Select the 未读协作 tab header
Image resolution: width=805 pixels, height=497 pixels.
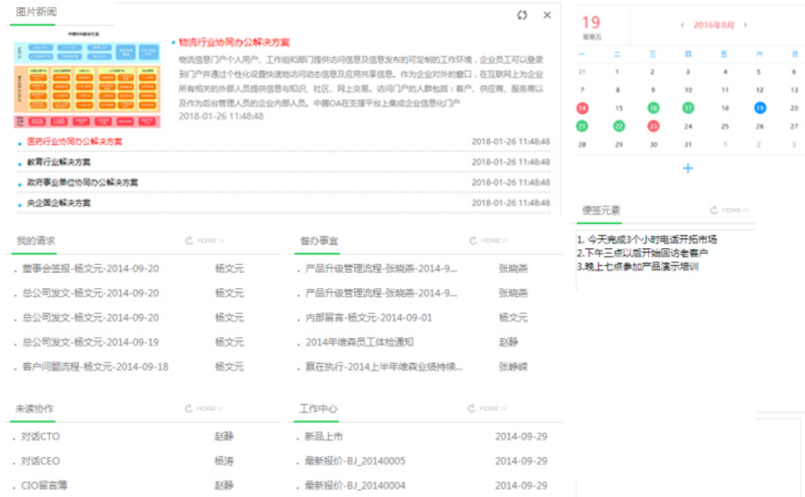(x=34, y=409)
